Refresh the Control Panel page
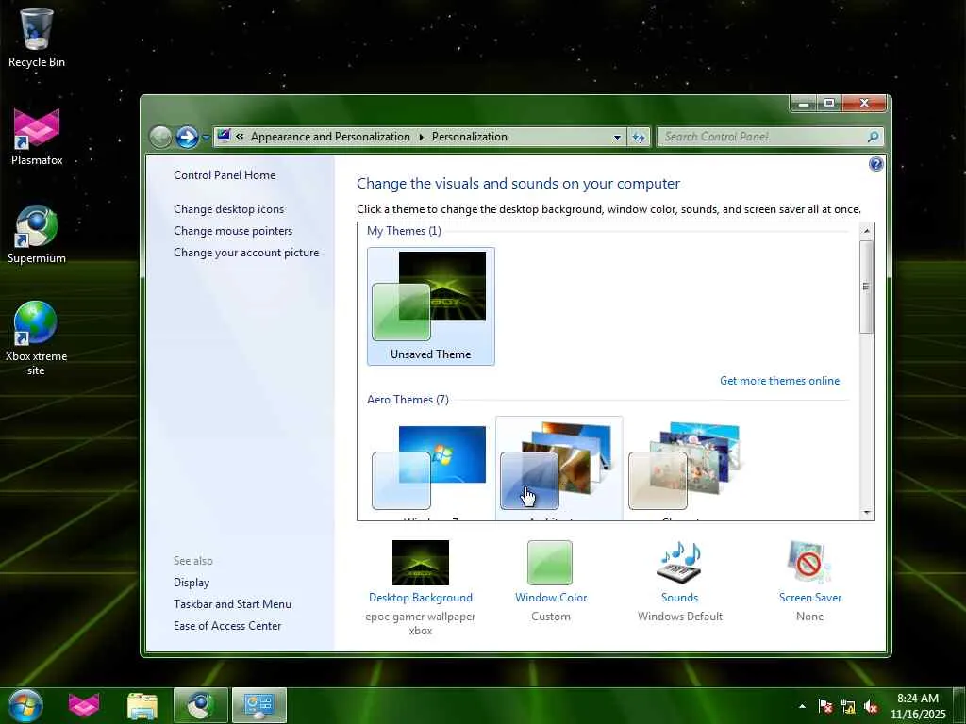 click(x=639, y=138)
